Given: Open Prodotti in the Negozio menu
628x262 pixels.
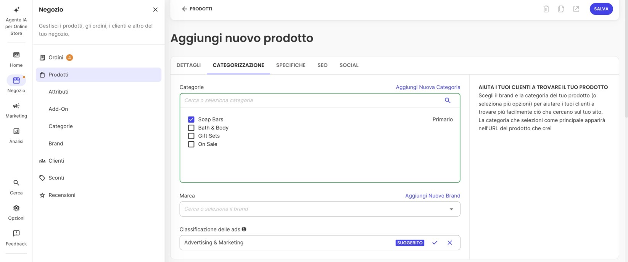Looking at the screenshot, I should (98, 75).
